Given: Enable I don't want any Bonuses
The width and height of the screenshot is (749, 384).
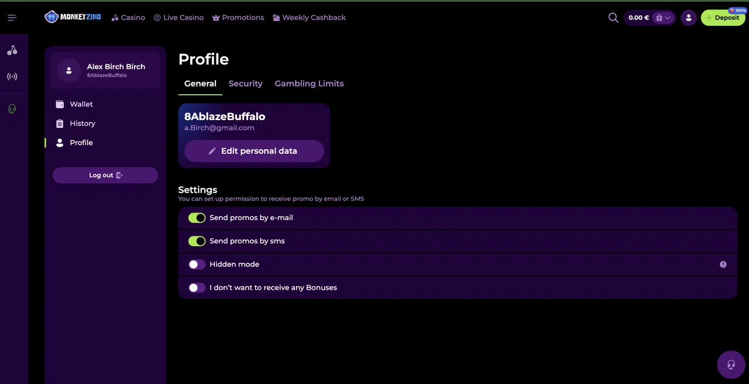Looking at the screenshot, I should (197, 288).
